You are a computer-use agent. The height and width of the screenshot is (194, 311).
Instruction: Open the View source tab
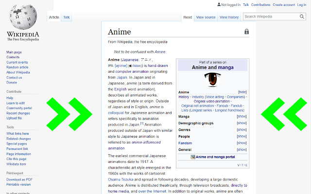point(206,17)
